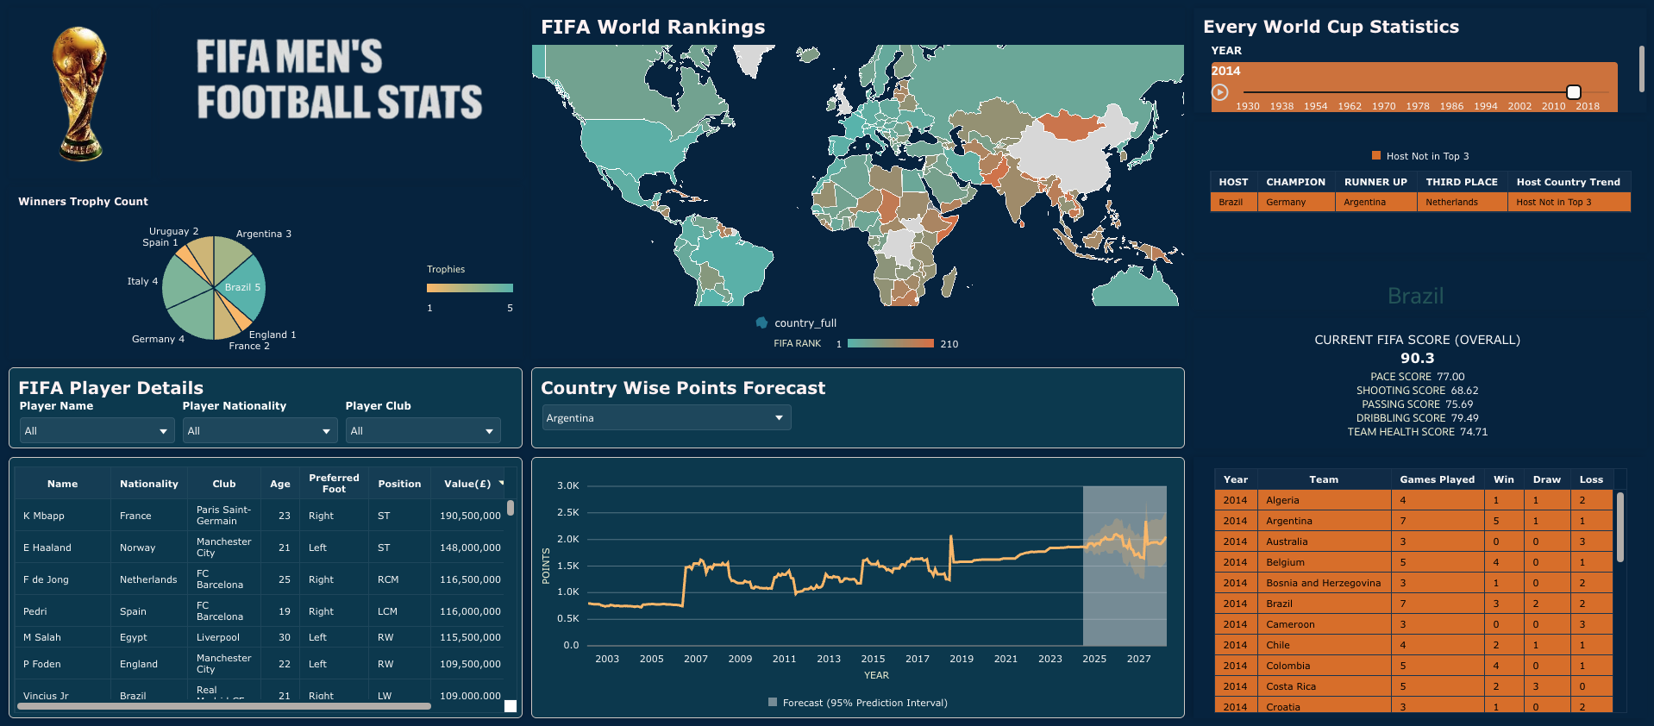Click the Games Played column header
The height and width of the screenshot is (726, 1654).
(1437, 479)
